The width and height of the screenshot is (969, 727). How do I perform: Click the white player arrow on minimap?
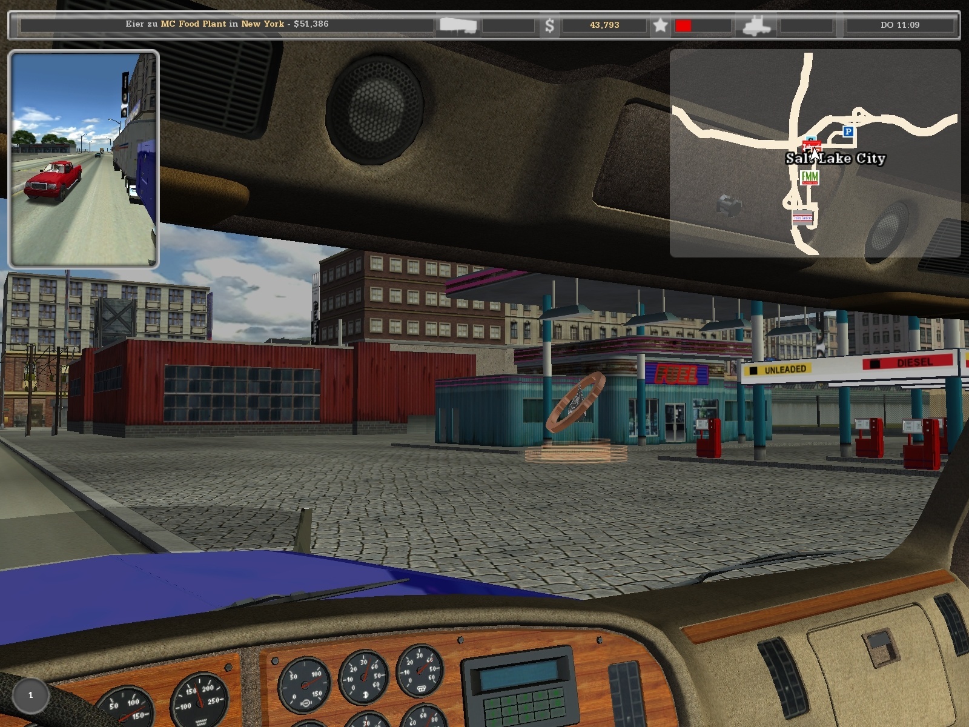(815, 154)
